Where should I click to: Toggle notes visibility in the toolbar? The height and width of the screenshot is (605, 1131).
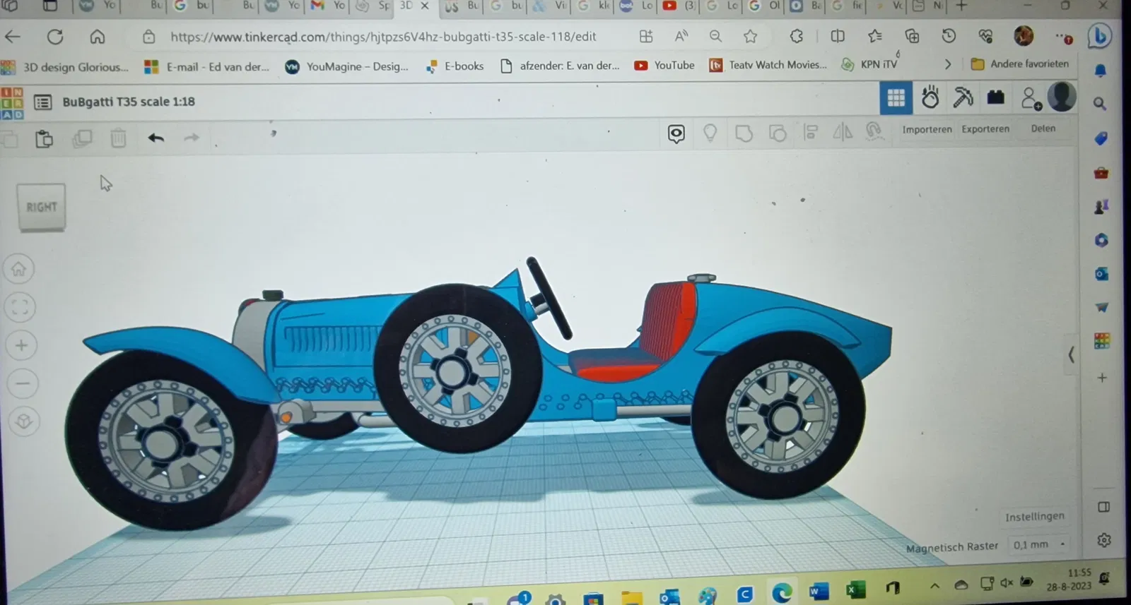coord(676,133)
